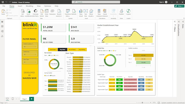The image size is (185, 104).
Task: Zoom in with plus button
Action: 151,103
